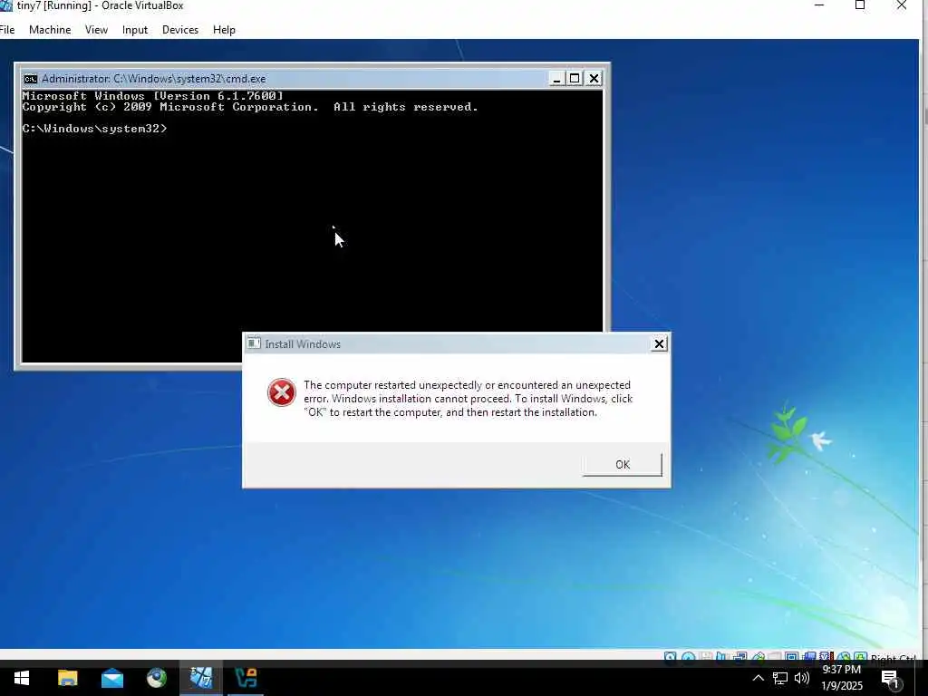The image size is (928, 696).
Task: Minimize the Administrator cmd.exe window
Action: 556,78
